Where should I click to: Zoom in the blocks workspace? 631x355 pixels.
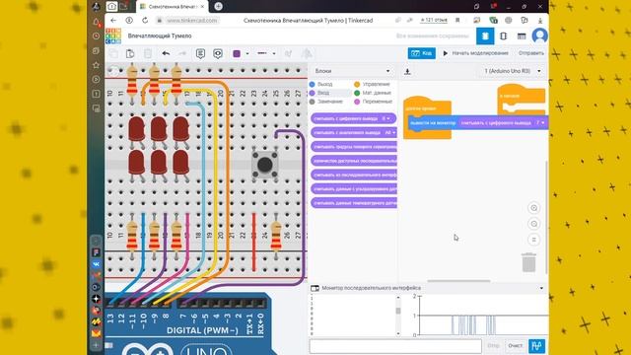(534, 208)
